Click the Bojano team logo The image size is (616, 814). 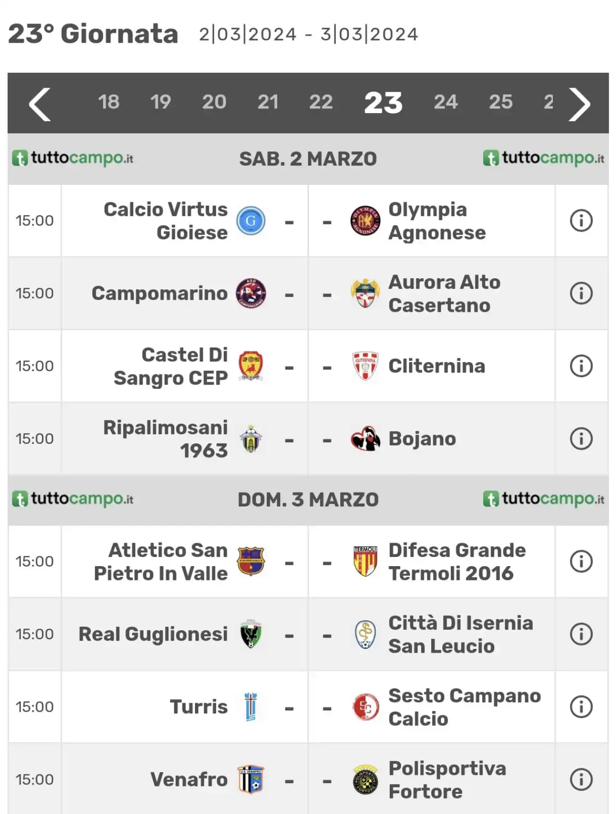365,439
